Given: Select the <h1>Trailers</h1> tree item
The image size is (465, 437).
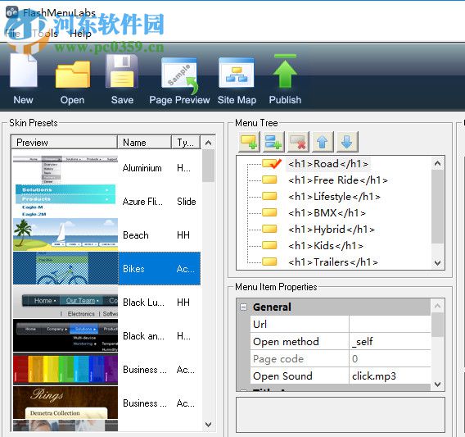Looking at the screenshot, I should pos(333,262).
